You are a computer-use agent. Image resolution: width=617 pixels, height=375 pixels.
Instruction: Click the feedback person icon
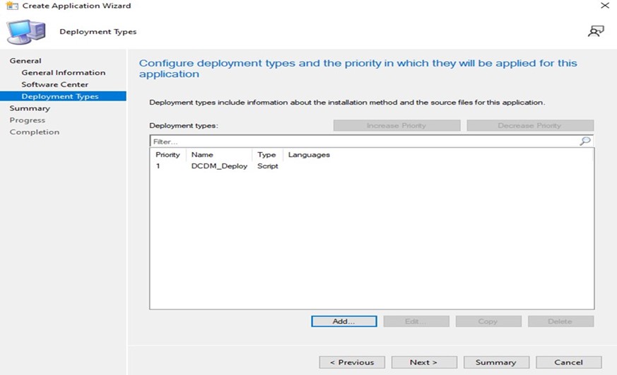pos(596,31)
